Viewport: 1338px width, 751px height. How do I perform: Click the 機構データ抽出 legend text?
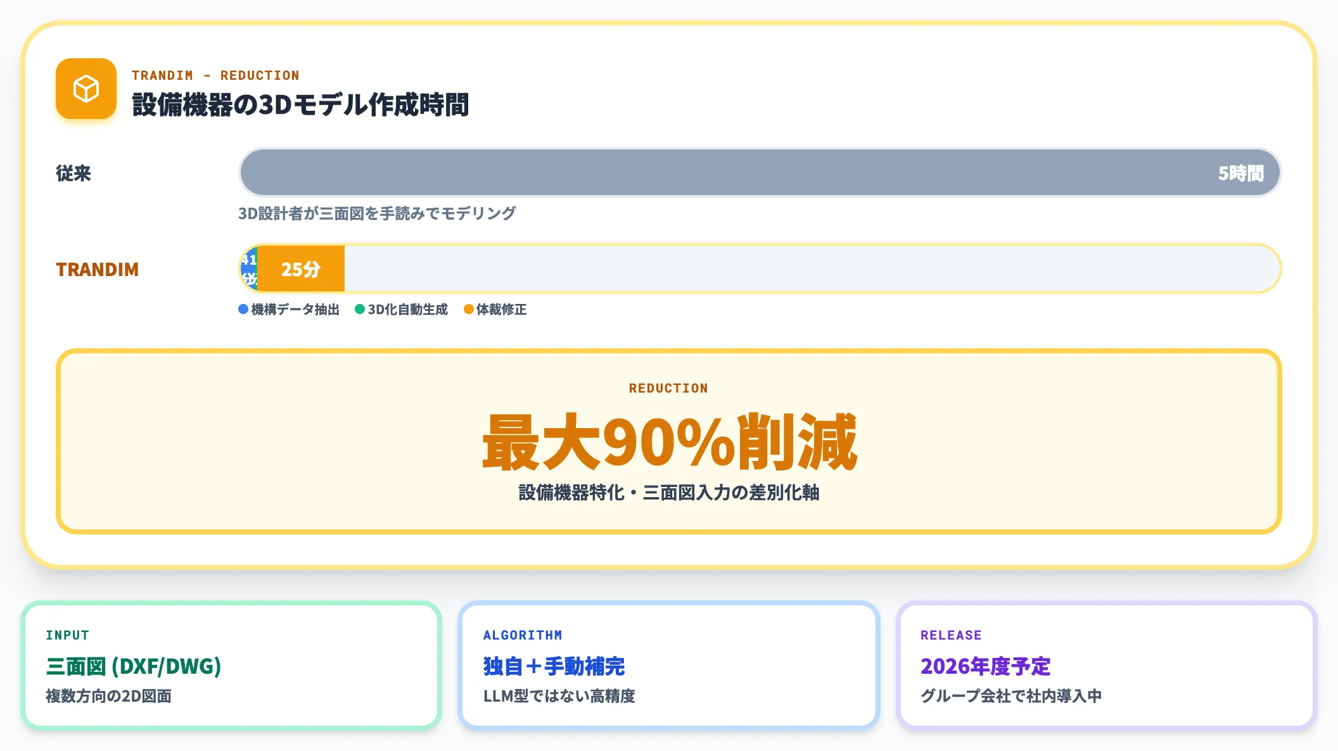click(295, 309)
